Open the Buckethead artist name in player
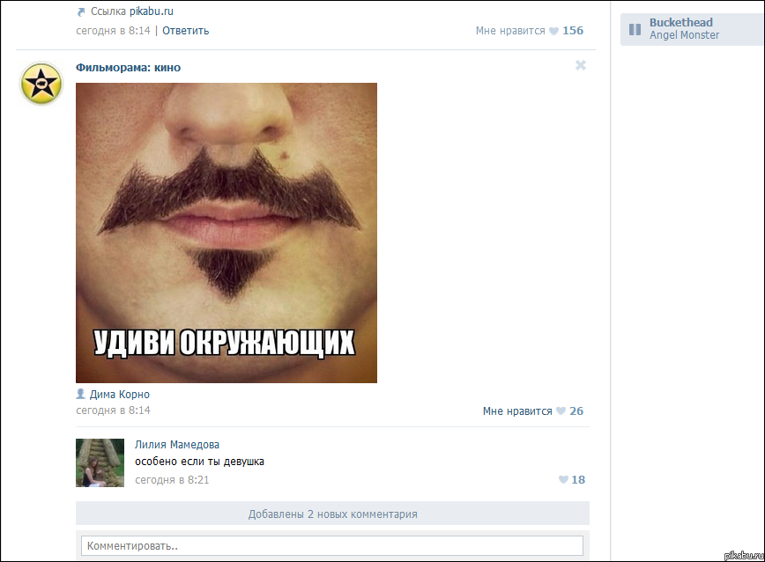 680,22
